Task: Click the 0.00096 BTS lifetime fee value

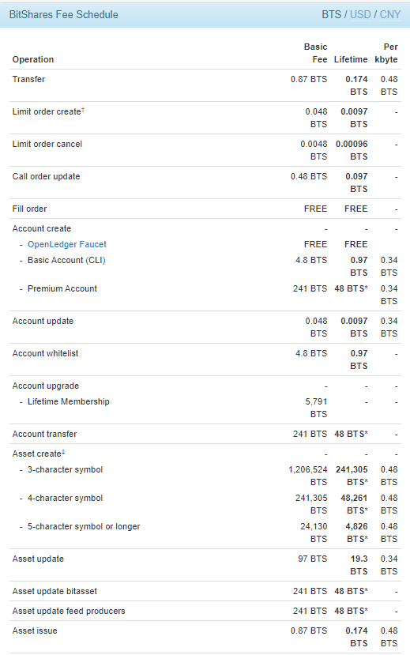Action: 352,150
